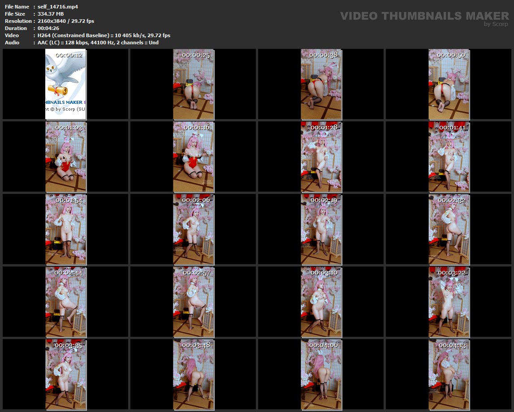Image resolution: width=514 pixels, height=412 pixels.
Task: Select the thumbnail labeled 00:01:41
Action: click(449, 156)
